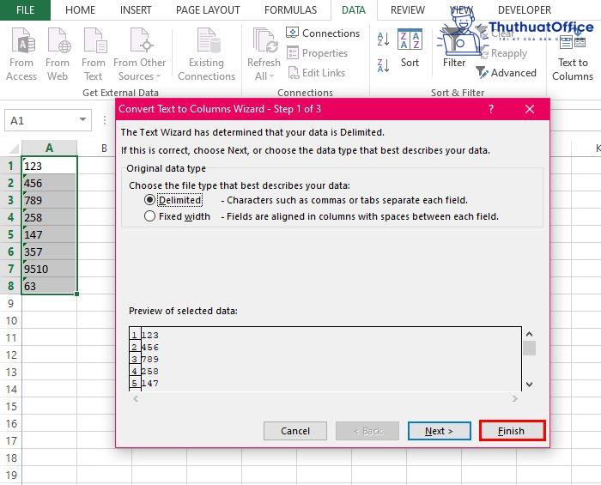Switch to the REVIEW tab
Screen dimensions: 601x485
point(408,10)
